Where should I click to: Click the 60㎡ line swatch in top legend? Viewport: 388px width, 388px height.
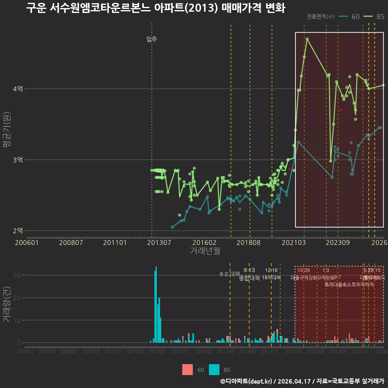(343, 17)
